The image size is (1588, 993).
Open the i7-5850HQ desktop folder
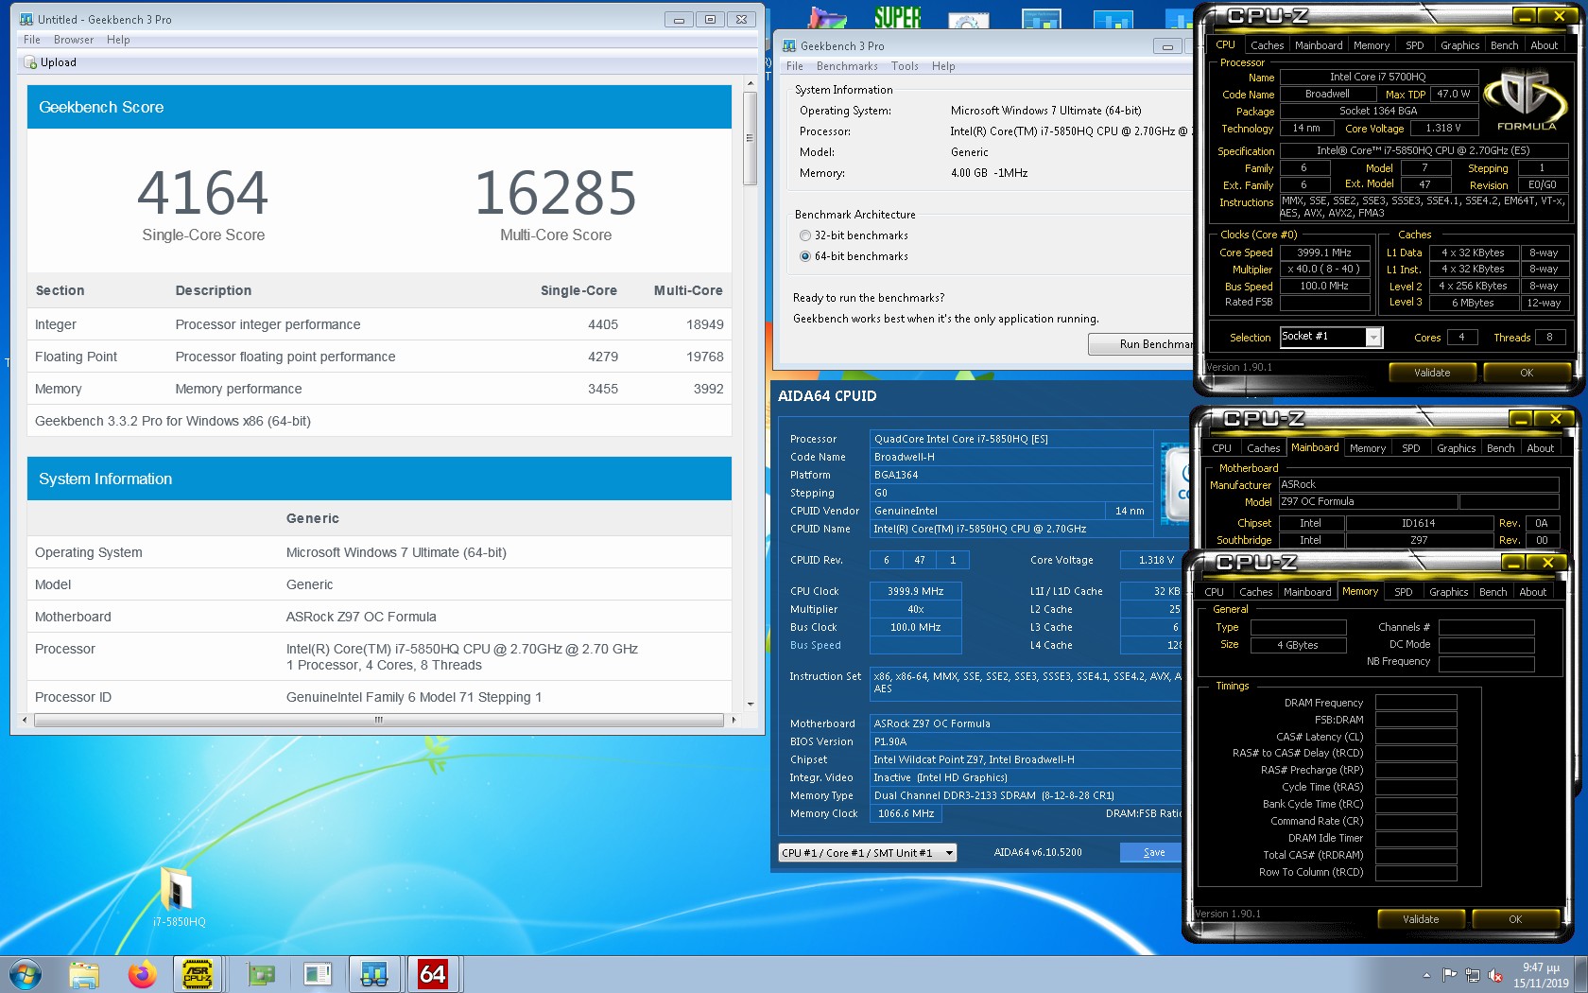[x=179, y=896]
